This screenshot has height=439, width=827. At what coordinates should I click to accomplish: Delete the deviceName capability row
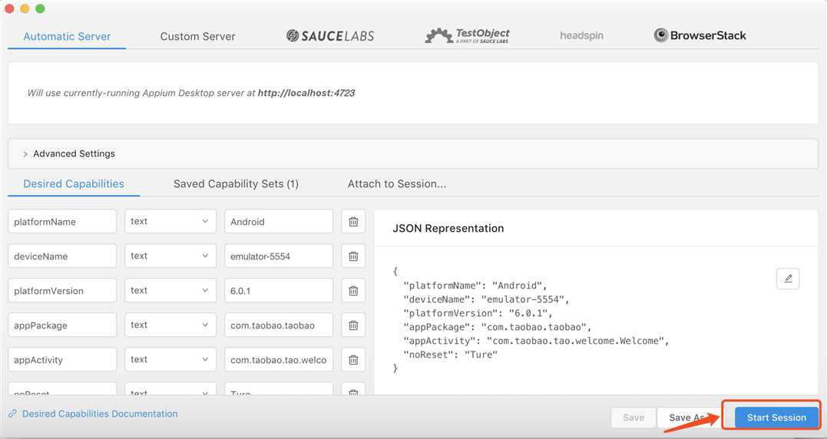pyautogui.click(x=353, y=256)
